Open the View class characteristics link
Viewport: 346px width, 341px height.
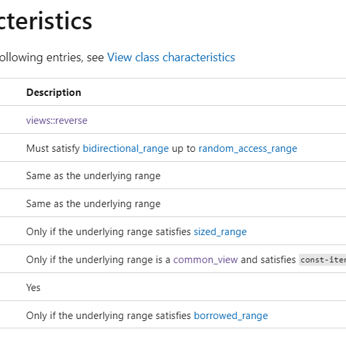pos(171,57)
